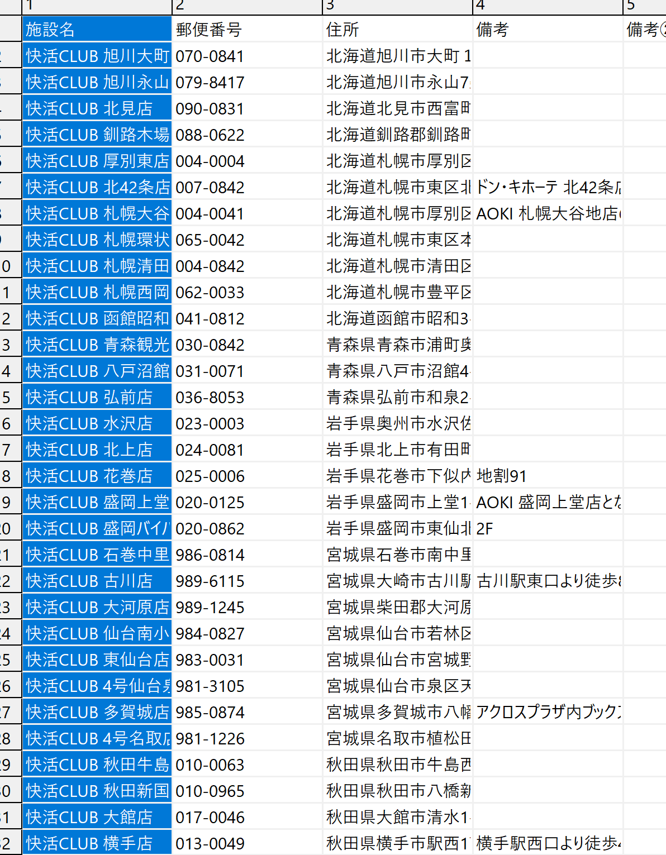Select postal code 023-0003
Image resolution: width=666 pixels, height=855 pixels.
(247, 423)
